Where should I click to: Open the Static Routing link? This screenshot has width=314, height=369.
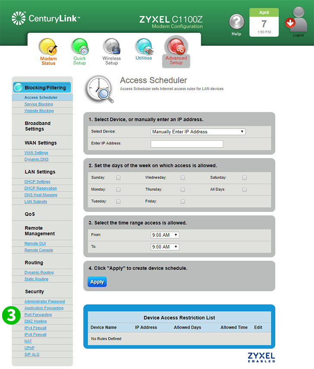tap(37, 279)
